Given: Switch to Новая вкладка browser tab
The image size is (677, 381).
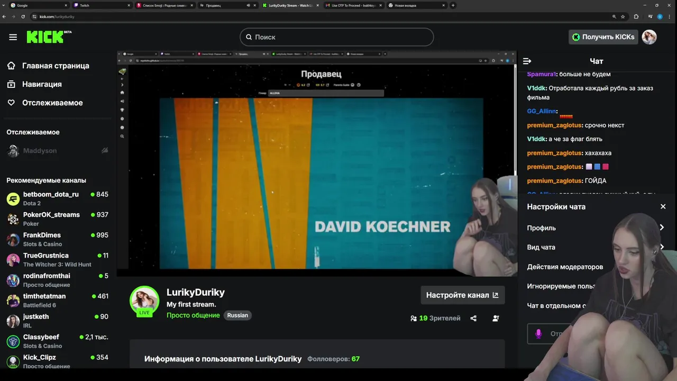Looking at the screenshot, I should point(416,5).
